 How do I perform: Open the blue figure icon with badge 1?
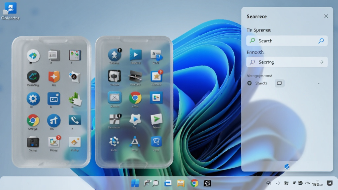[115, 55]
